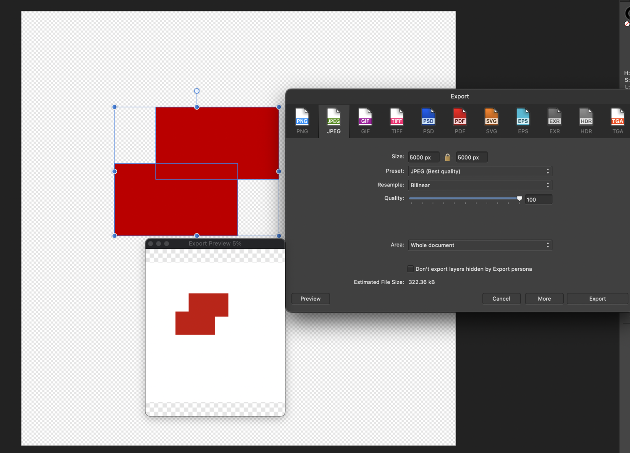Screen dimensions: 630x453
Task: Select the TIFF export format icon
Action: [396, 120]
